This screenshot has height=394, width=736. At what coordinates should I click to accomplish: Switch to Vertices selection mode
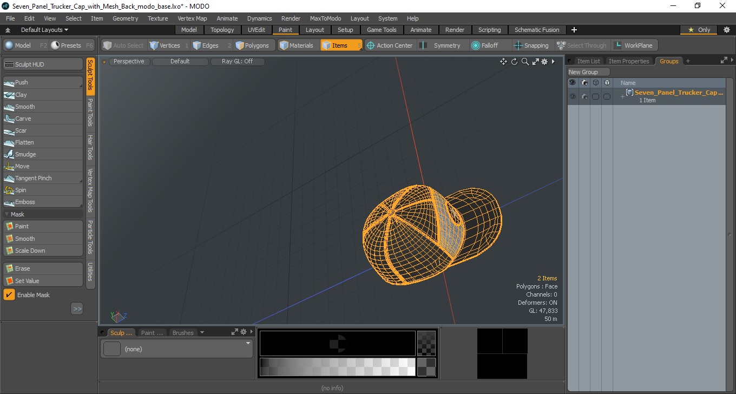point(169,45)
